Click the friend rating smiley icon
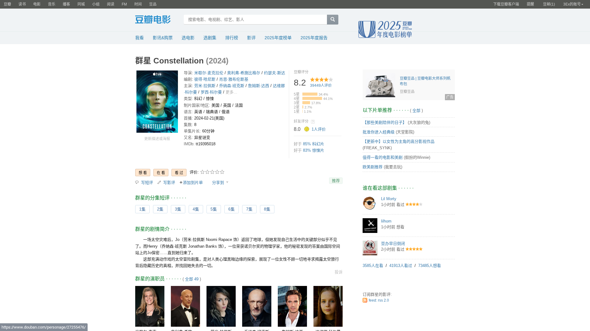The height and width of the screenshot is (331, 590). click(307, 129)
